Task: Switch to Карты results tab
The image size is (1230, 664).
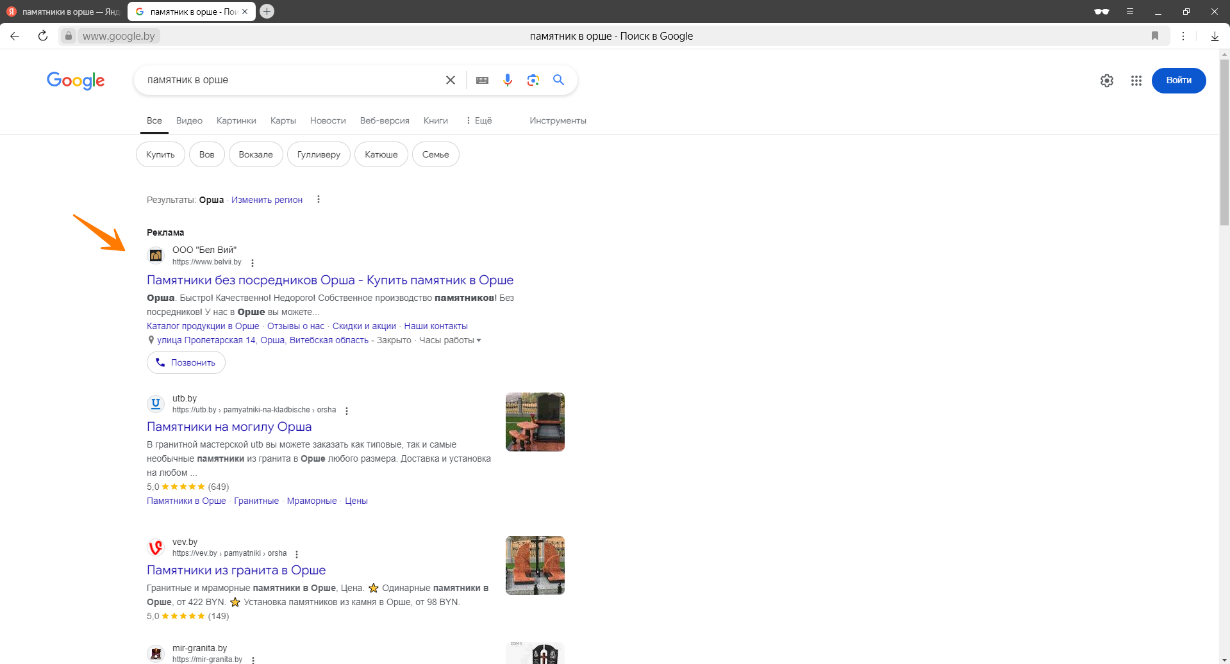Action: coord(283,120)
